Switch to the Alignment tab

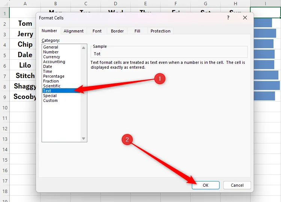click(x=73, y=31)
